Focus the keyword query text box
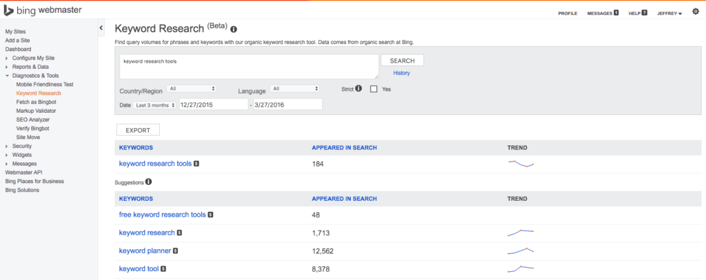 [x=249, y=67]
